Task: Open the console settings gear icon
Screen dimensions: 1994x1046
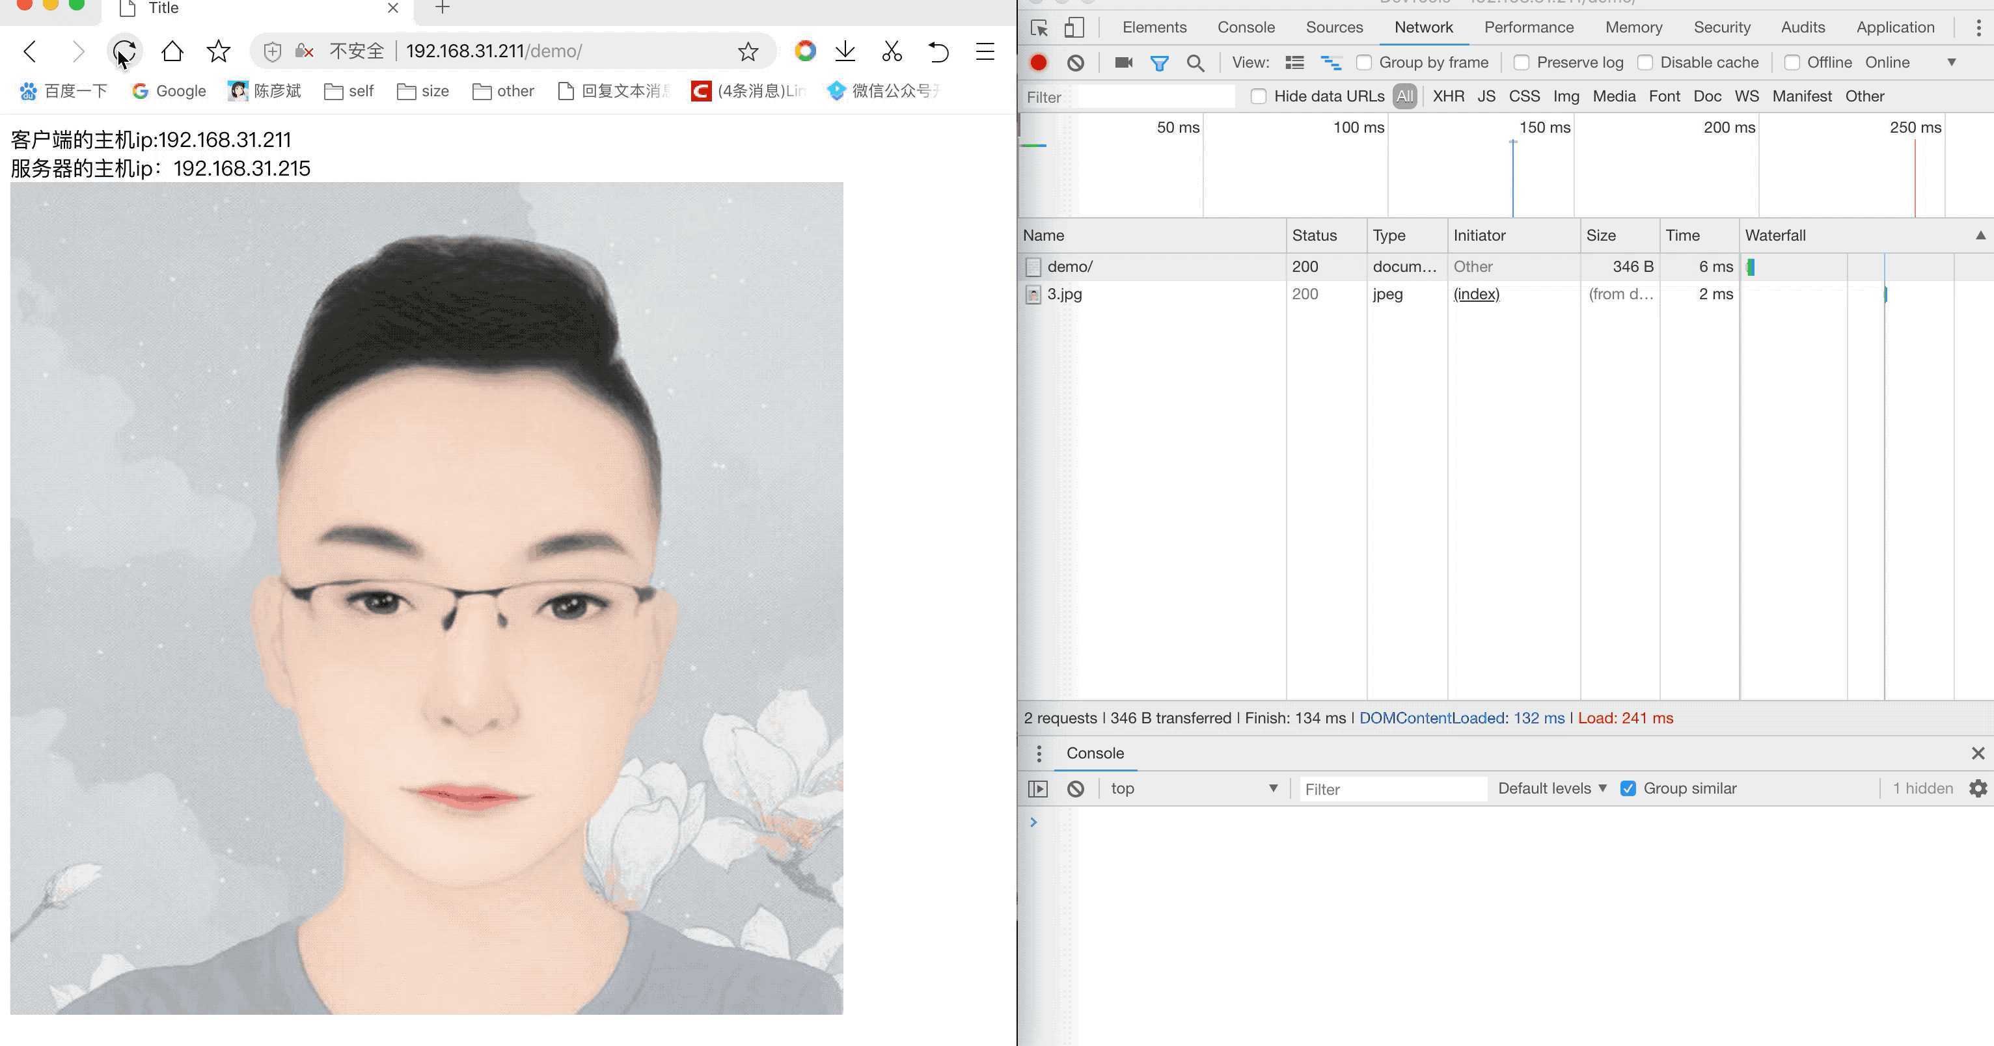Action: [1978, 788]
